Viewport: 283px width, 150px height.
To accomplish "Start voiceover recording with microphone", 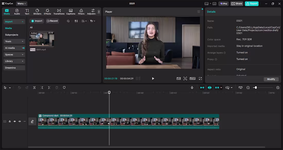I will click(192, 88).
